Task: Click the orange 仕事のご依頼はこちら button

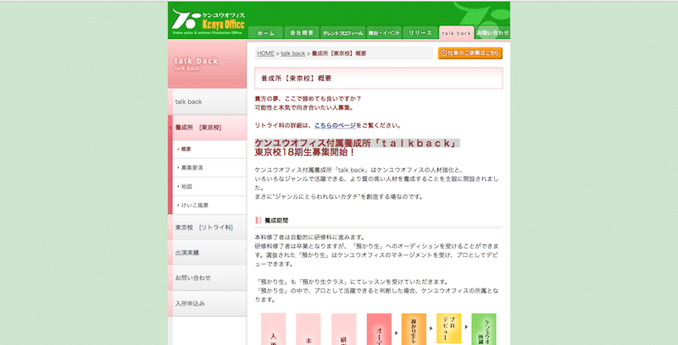Action: pos(470,52)
